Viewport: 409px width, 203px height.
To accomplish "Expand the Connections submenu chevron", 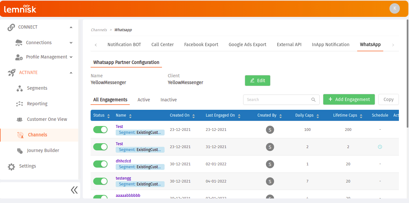I will click(71, 43).
